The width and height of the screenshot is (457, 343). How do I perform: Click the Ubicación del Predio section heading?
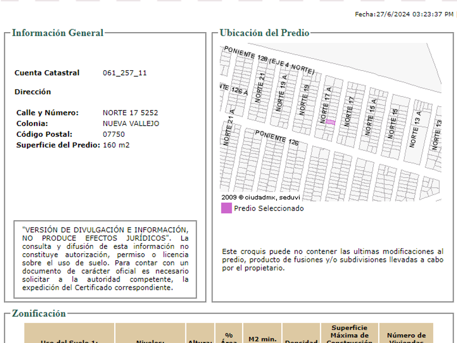tap(264, 33)
